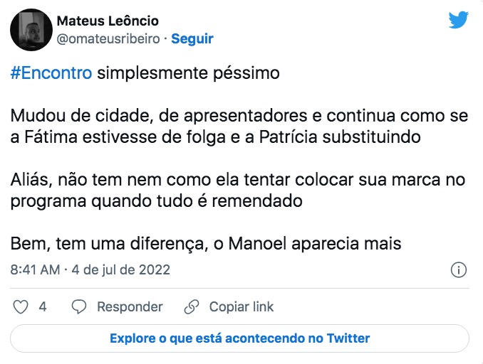Open the #Encontro hashtag
Viewport: 483px width, 364px height.
(x=51, y=74)
